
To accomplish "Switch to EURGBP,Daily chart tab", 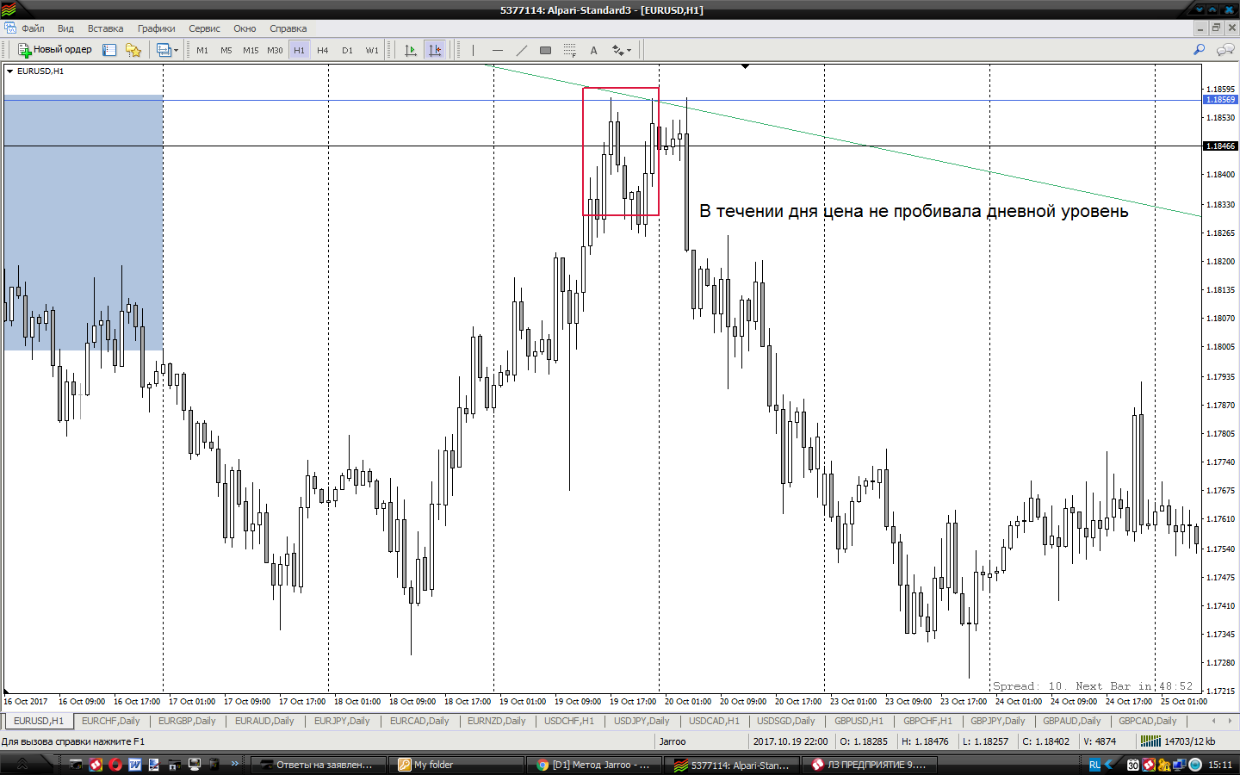I will pyautogui.click(x=187, y=721).
